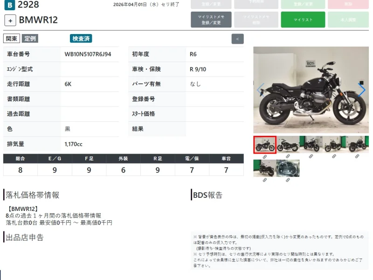Click the 車台 score 7
The width and height of the screenshot is (373, 280).
[x=226, y=170]
